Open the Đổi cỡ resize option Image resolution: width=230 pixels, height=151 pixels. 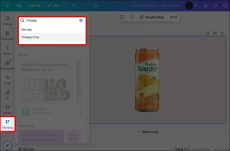pyautogui.click(x=34, y=5)
